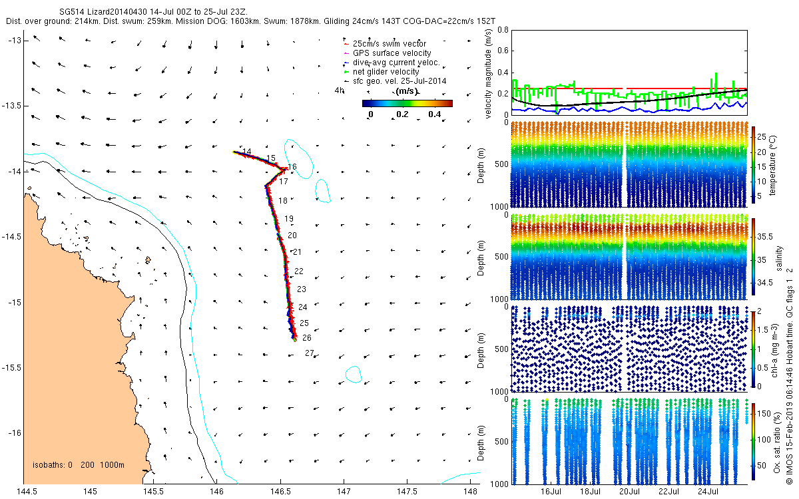Image resolution: width=799 pixels, height=499 pixels.
Task: Click the velocity (m/s) colorbar on the map
Action: [x=407, y=103]
